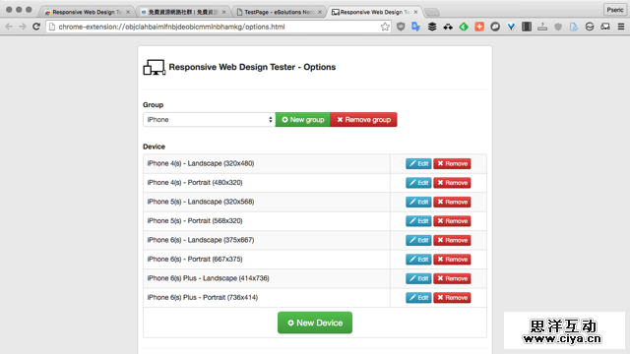Click the Google Translate extension icon
The height and width of the screenshot is (354, 630).
415,27
